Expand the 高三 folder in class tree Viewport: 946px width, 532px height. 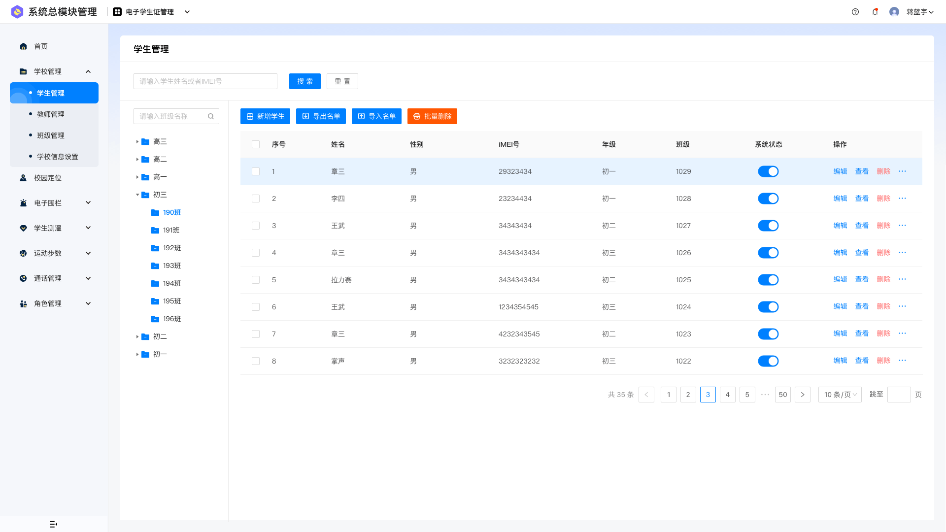137,141
